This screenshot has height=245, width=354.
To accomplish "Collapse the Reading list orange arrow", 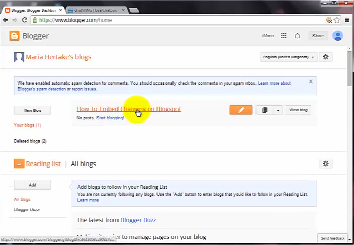I will [19, 164].
